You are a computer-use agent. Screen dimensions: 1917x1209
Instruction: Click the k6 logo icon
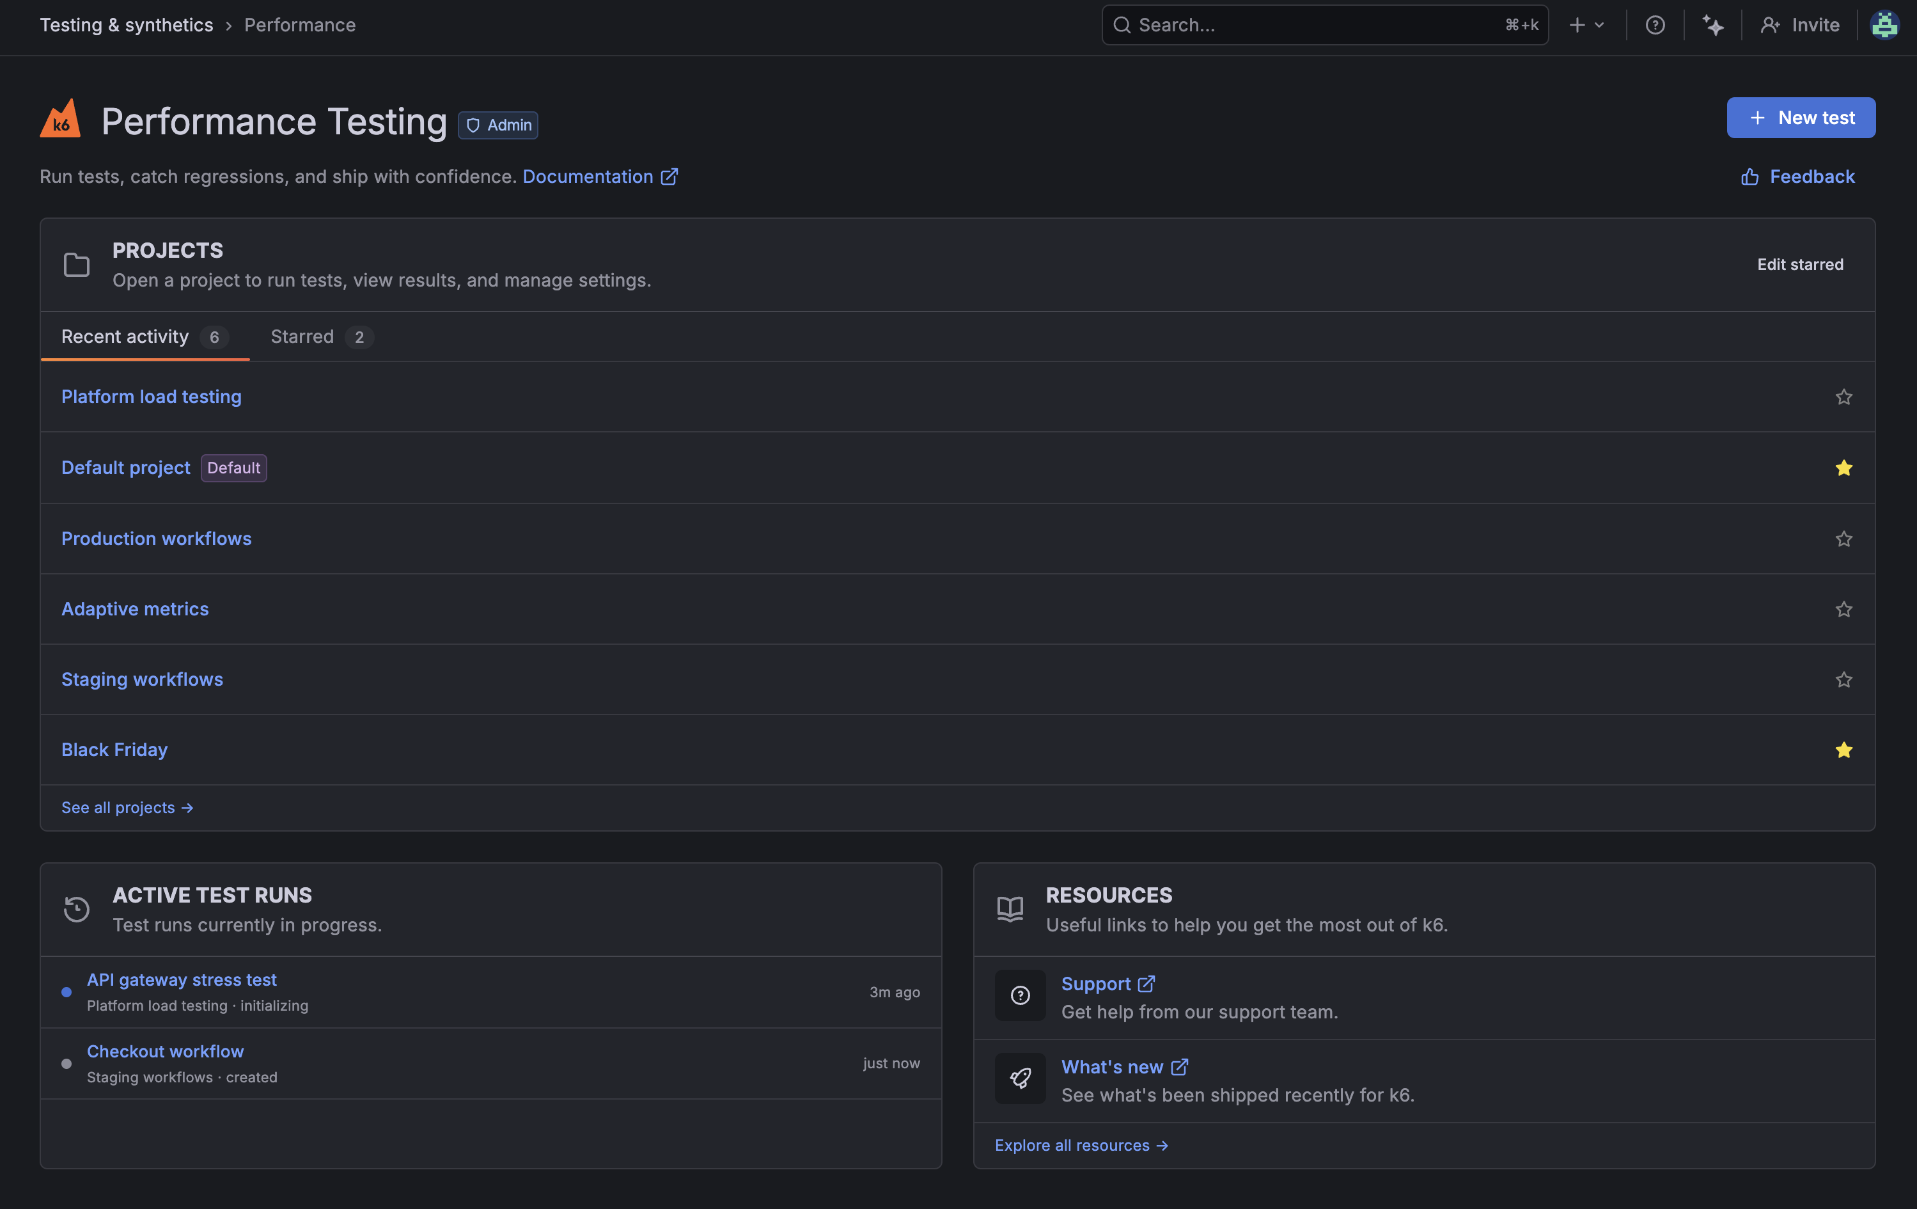tap(61, 119)
